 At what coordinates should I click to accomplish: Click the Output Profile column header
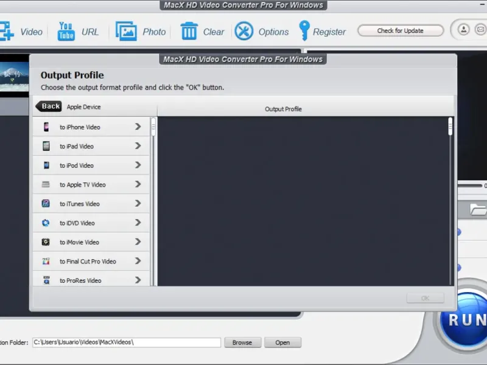[283, 109]
